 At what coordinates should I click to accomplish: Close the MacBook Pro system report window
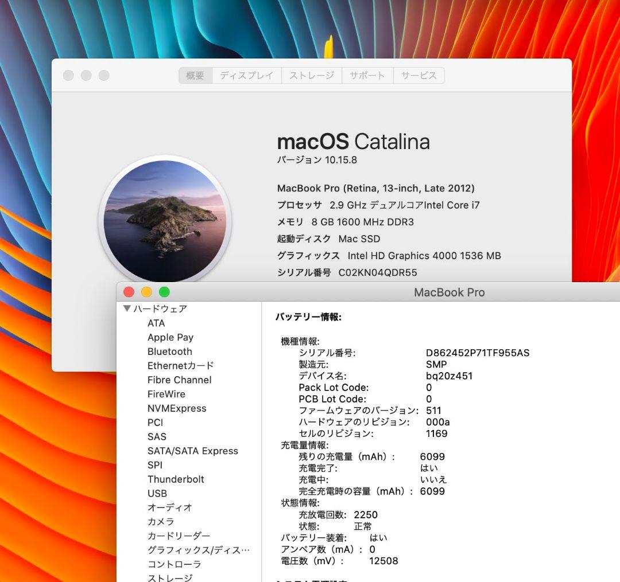pyautogui.click(x=129, y=292)
